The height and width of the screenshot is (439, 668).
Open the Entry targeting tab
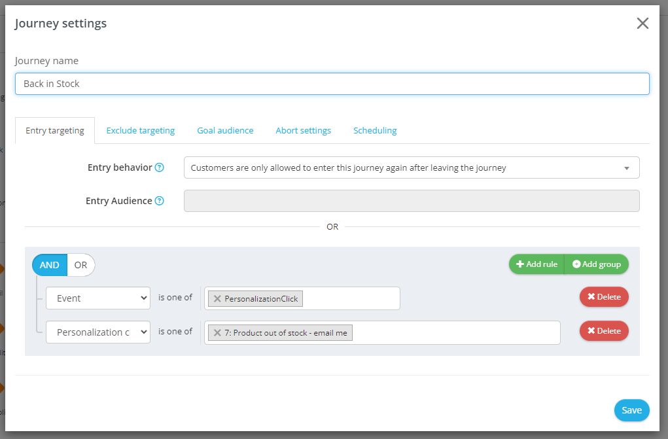point(55,130)
